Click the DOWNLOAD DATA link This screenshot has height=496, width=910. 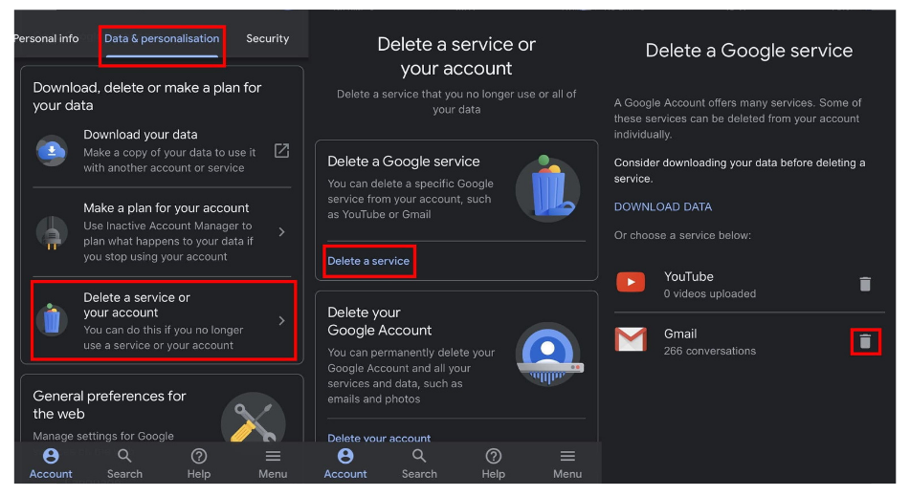coord(663,206)
